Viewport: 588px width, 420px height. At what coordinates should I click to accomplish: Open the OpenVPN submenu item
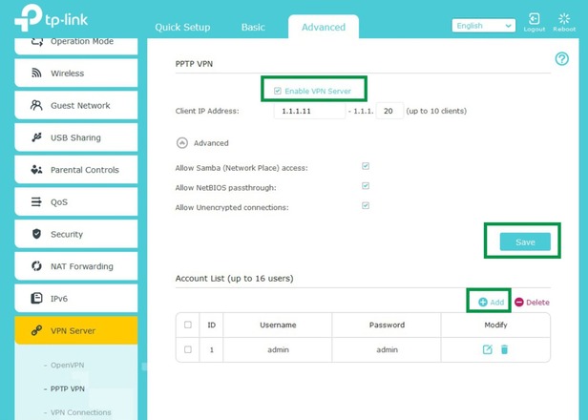tap(68, 366)
